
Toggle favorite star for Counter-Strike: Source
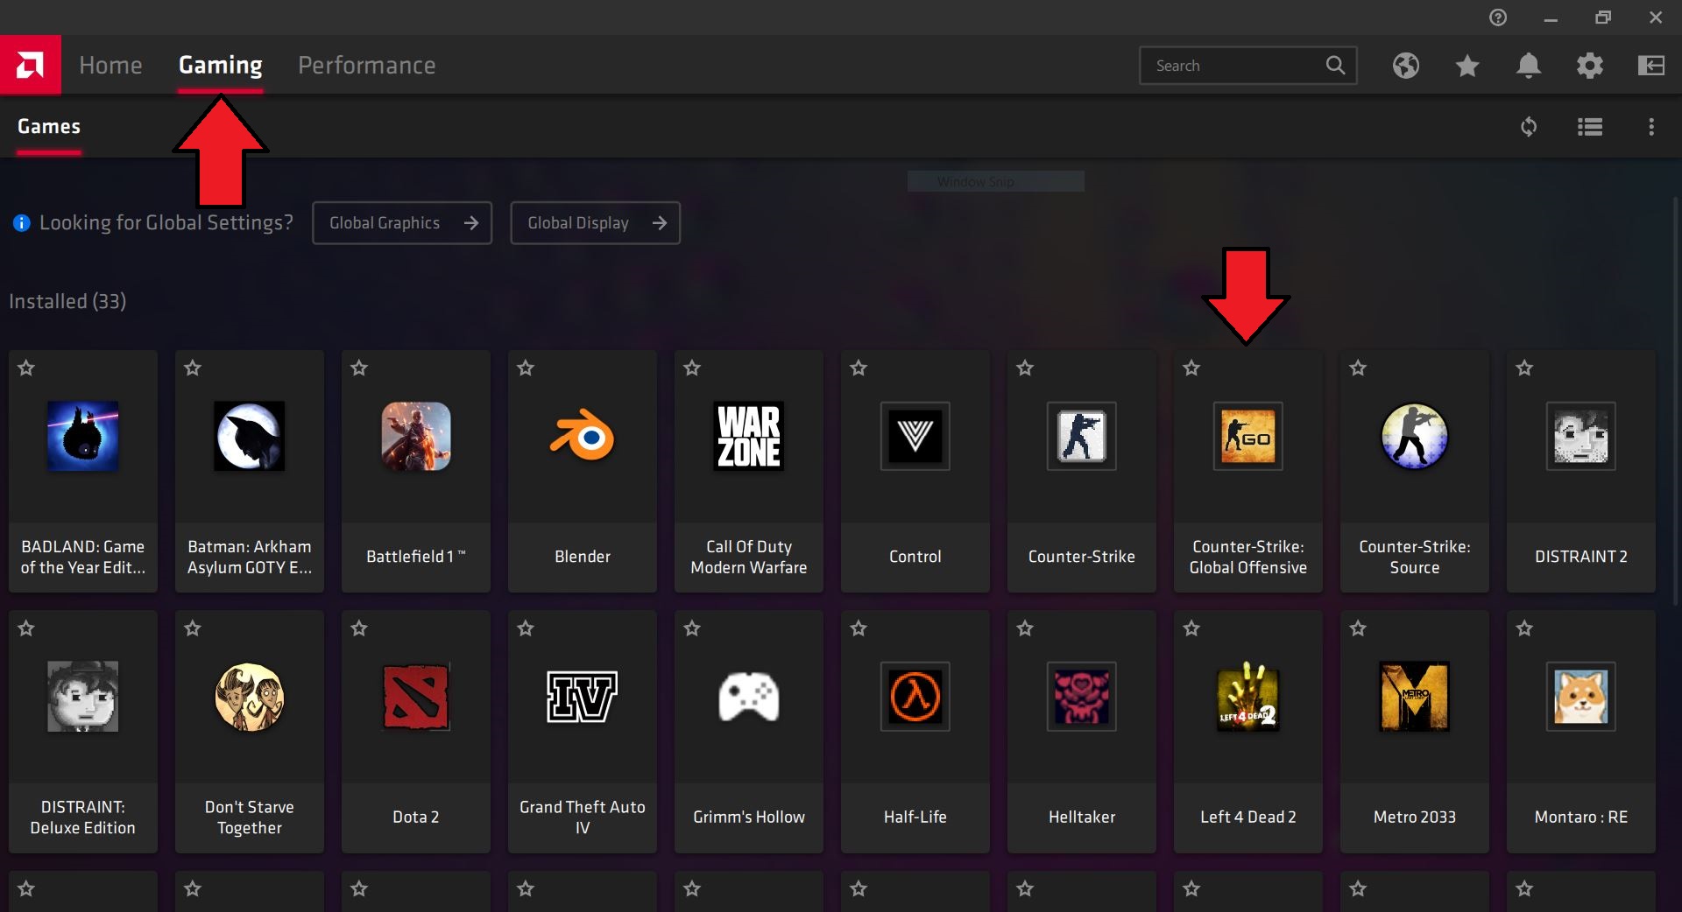point(1358,368)
